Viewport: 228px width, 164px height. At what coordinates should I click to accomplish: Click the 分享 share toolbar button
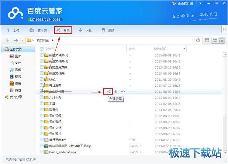click(63, 30)
